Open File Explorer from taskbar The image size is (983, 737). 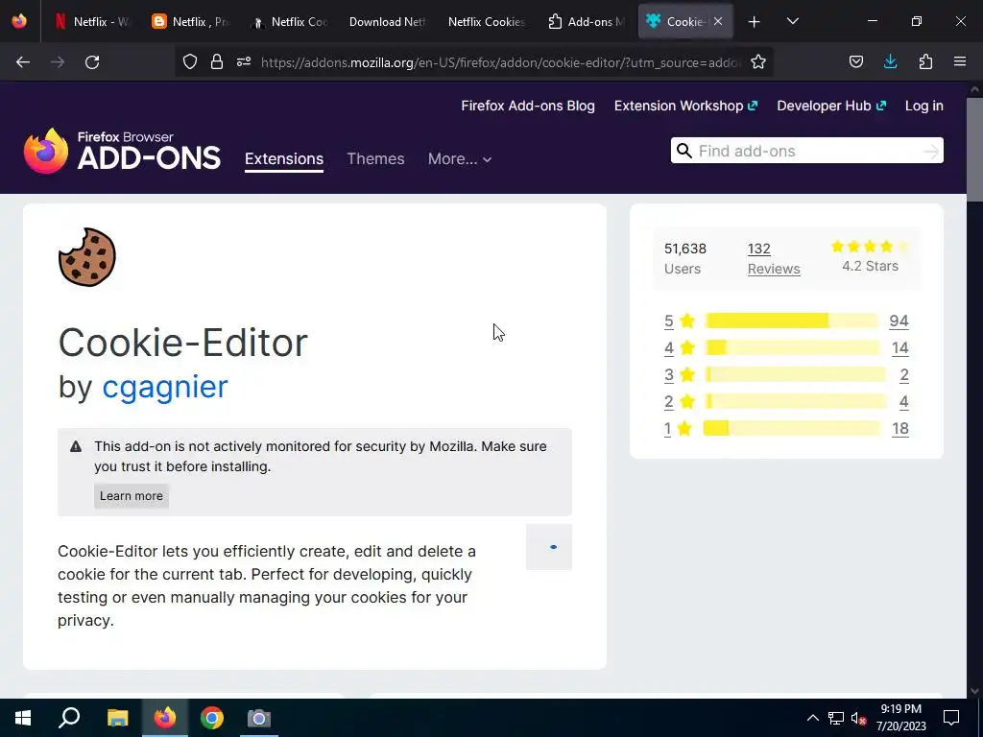(x=118, y=718)
